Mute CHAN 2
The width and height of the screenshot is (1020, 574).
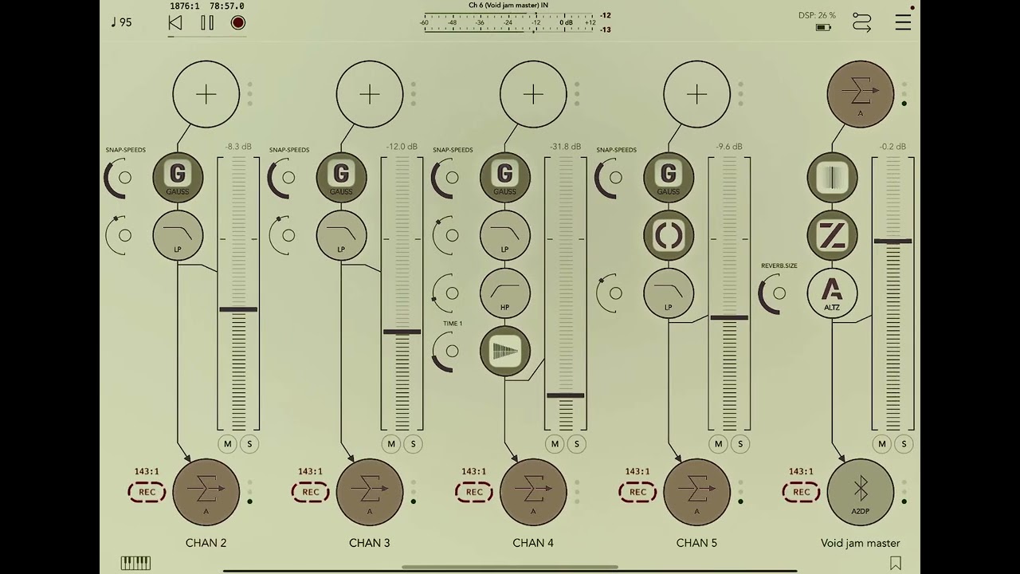tap(228, 444)
